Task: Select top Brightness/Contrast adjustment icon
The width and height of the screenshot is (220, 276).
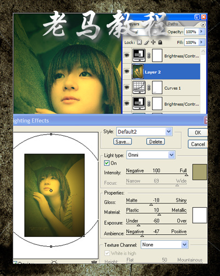Action: (x=139, y=55)
